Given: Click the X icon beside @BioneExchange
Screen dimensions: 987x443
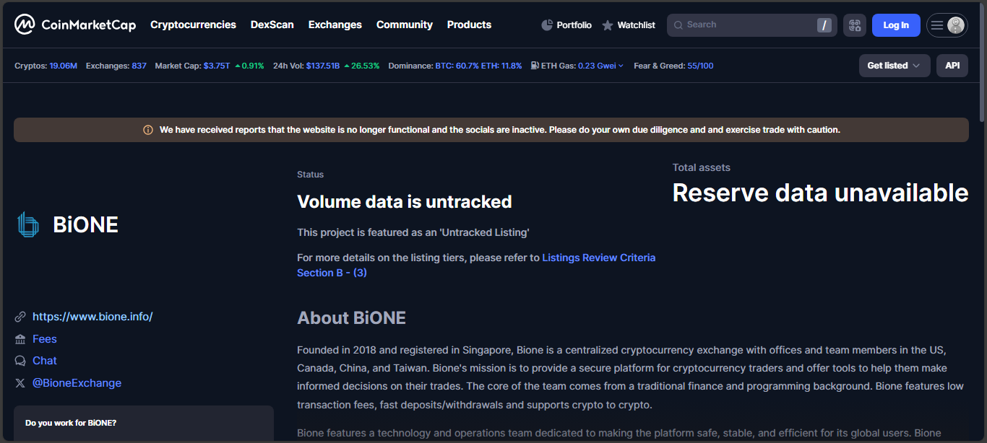Looking at the screenshot, I should pos(20,383).
